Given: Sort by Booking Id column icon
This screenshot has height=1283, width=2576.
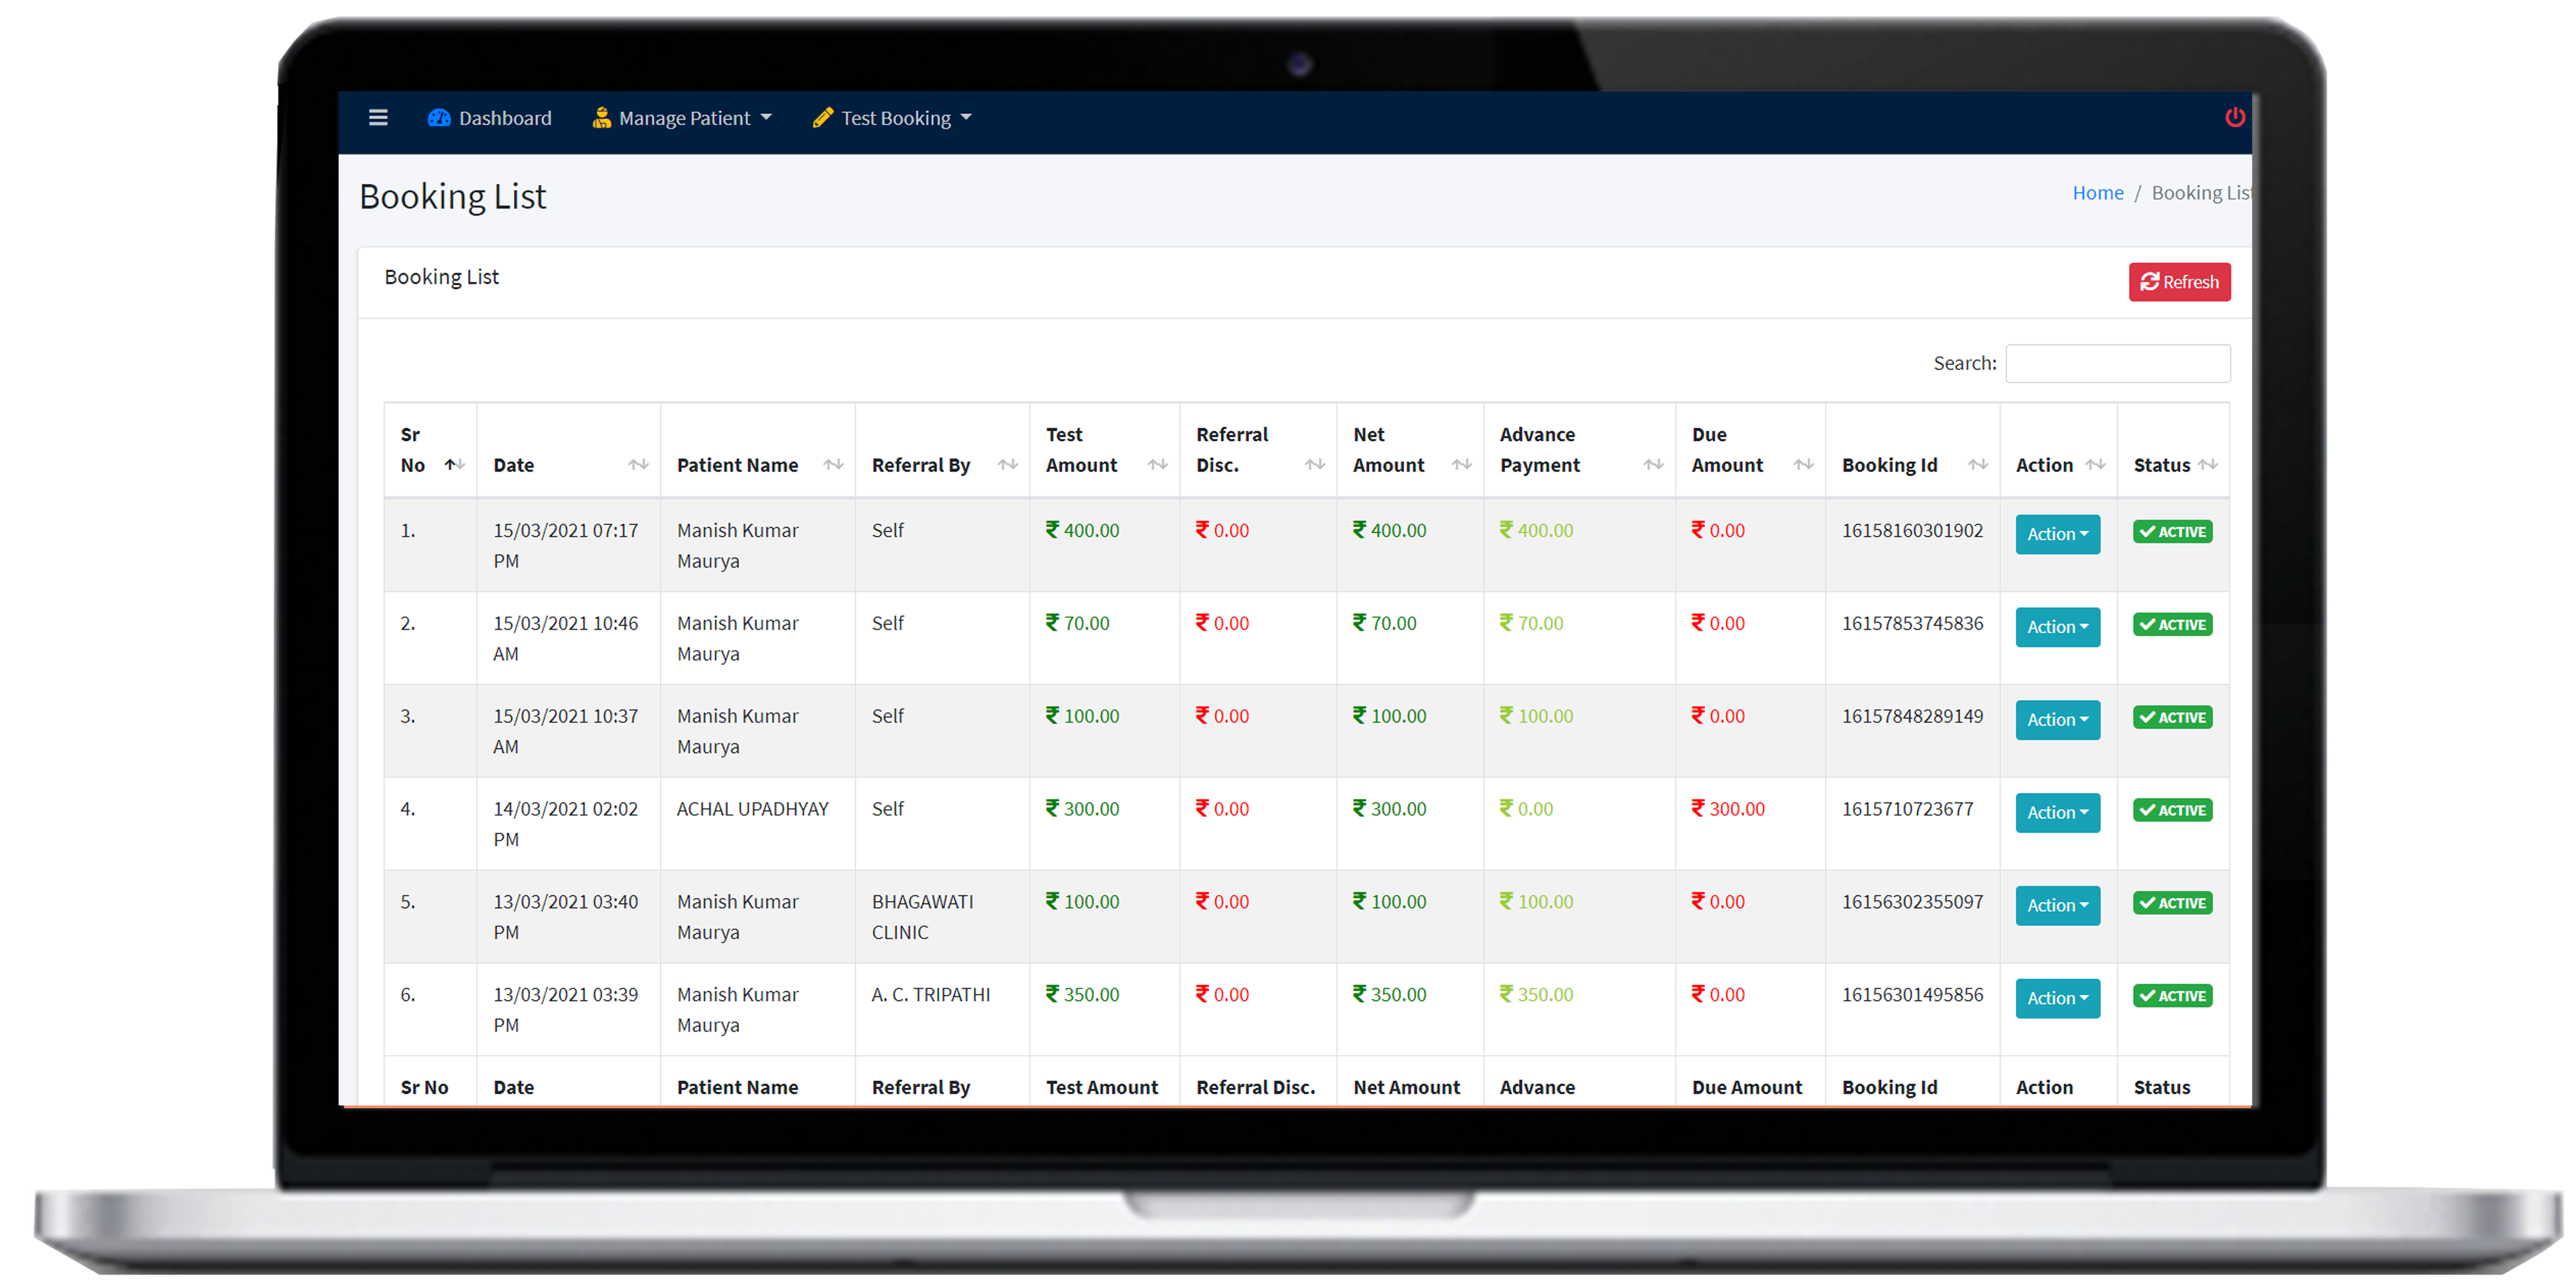Looking at the screenshot, I should [x=1977, y=464].
